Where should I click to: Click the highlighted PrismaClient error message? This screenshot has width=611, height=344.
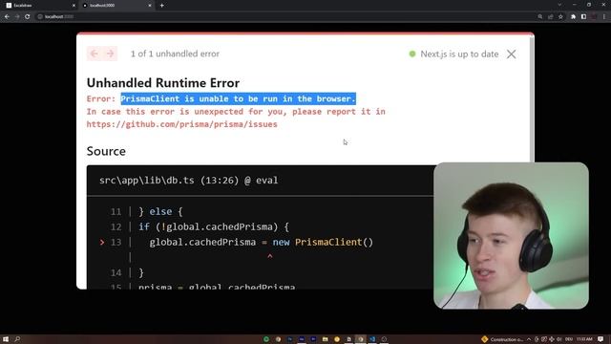tap(238, 98)
